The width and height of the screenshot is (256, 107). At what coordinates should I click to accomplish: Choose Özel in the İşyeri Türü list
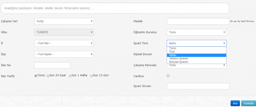click(197, 52)
